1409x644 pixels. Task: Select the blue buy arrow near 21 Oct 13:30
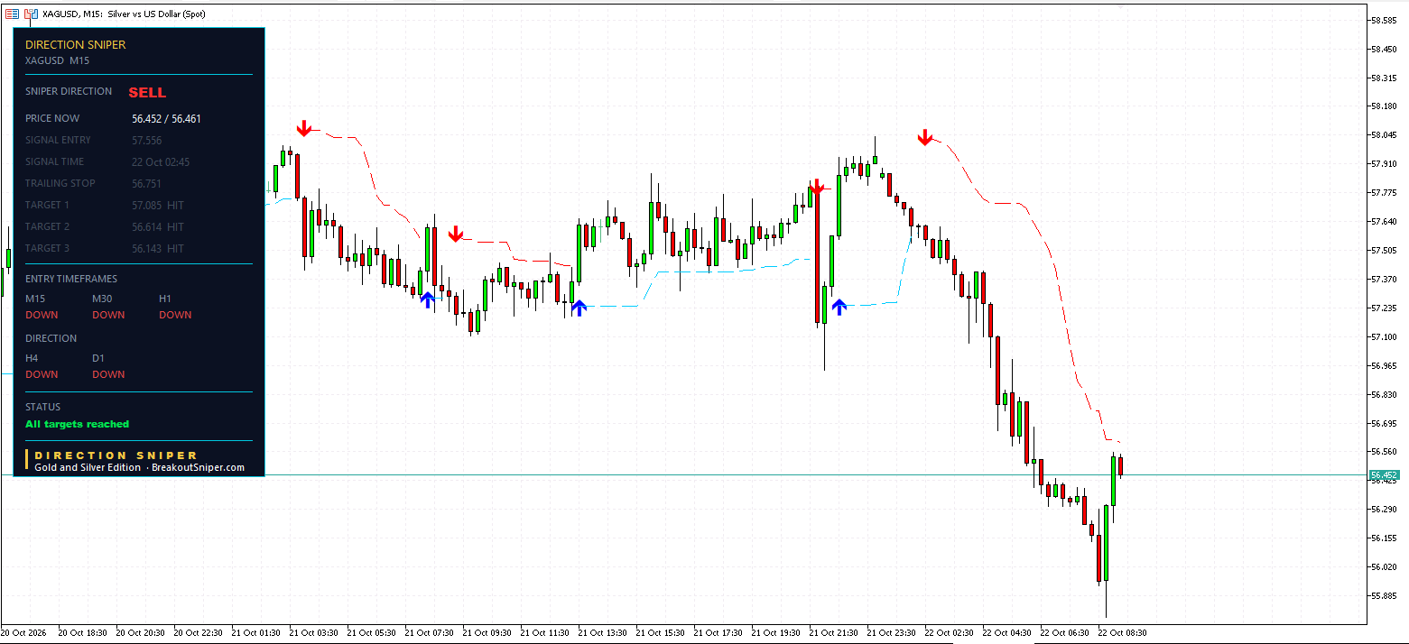[579, 308]
